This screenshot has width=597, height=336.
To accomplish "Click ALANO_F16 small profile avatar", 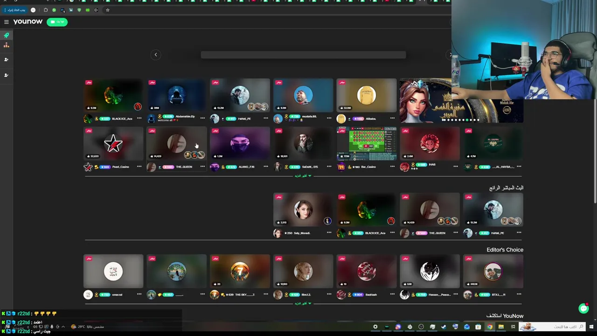I will [215, 167].
